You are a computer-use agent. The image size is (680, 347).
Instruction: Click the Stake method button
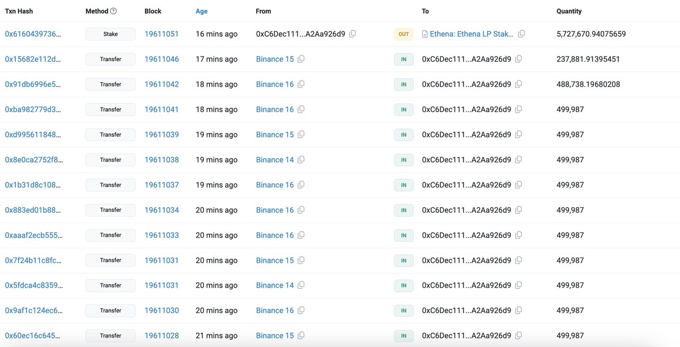[110, 34]
